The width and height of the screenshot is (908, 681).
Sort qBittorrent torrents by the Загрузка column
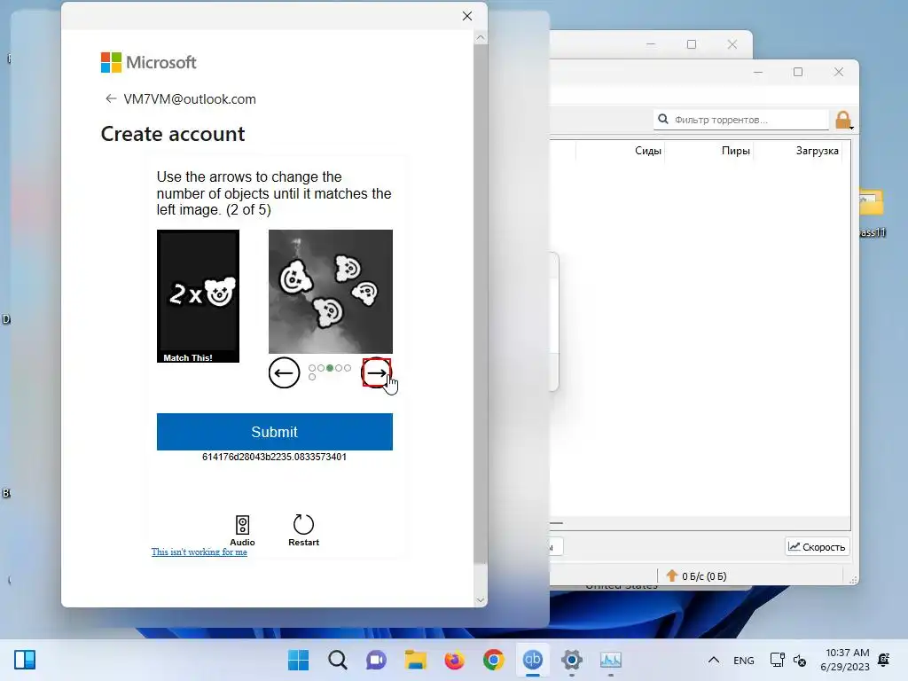pyautogui.click(x=817, y=151)
